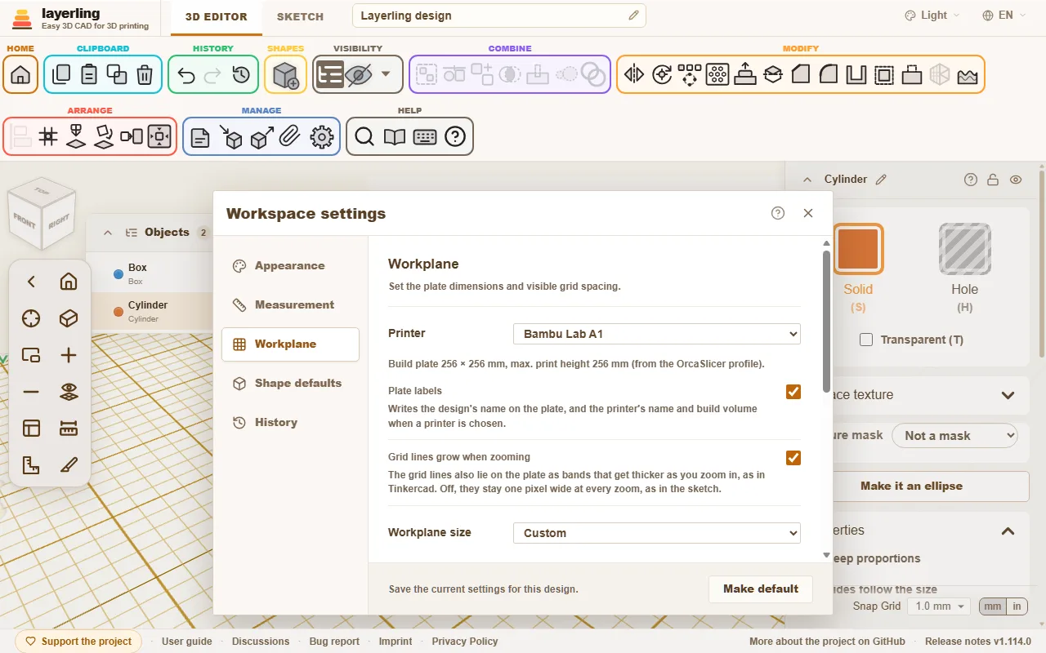1046x653 pixels.
Task: Click the attachment paperclip icon
Action: click(289, 136)
